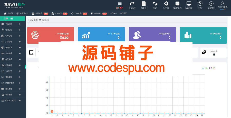Open the notepad (记事本) icon
Screen dimensions: 231x118
[143, 4]
